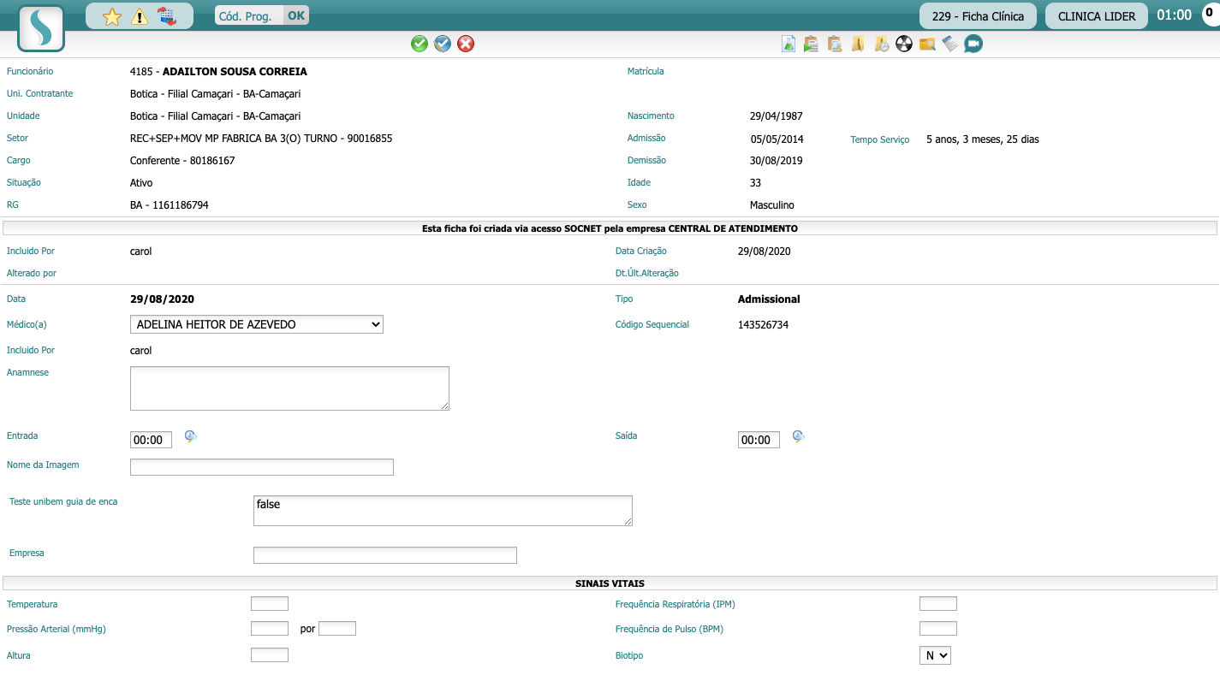Click the Admissão date 05/05/2014
The height and width of the screenshot is (675, 1220).
777,139
